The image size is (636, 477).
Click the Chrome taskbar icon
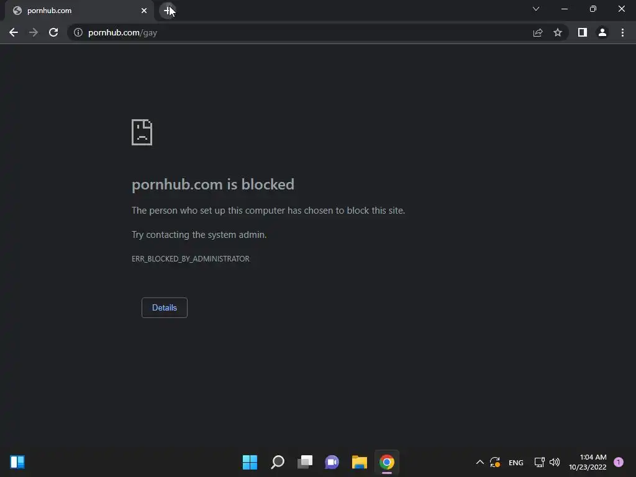pos(386,462)
